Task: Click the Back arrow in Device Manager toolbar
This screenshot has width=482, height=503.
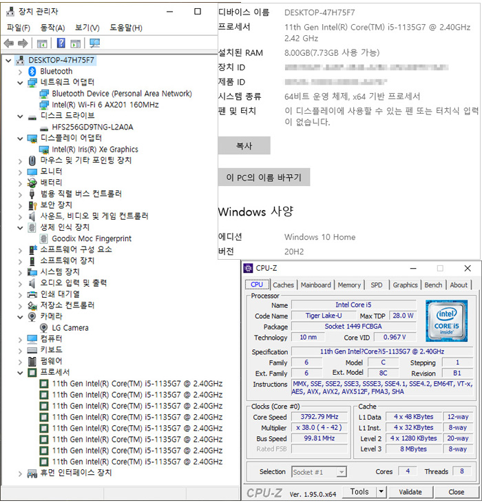Action: [x=9, y=43]
